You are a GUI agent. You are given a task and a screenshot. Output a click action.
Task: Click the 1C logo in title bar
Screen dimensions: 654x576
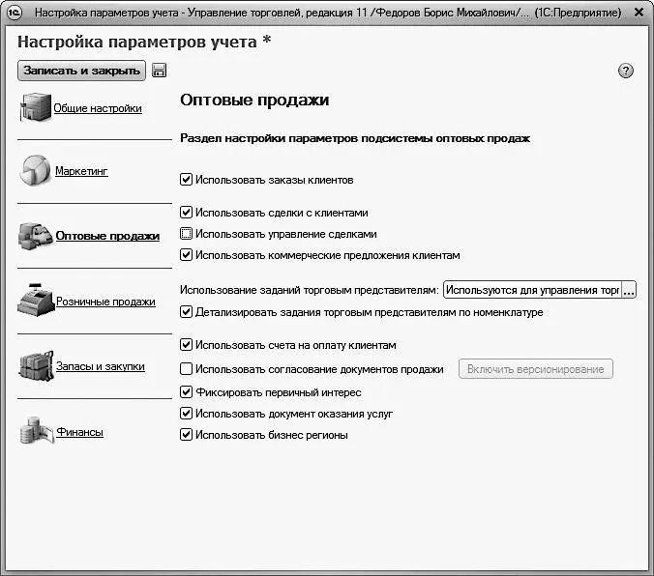coord(15,14)
